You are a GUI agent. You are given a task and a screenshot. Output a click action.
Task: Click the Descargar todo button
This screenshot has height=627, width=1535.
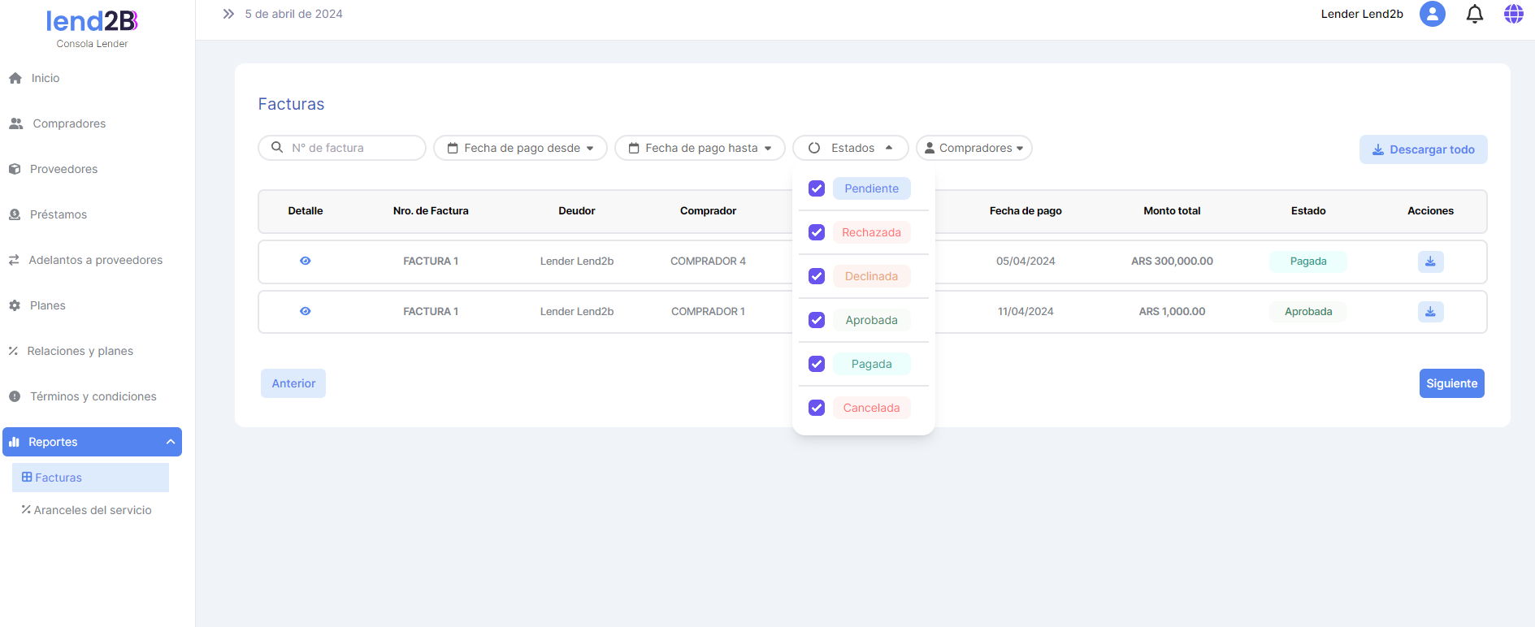[1423, 149]
